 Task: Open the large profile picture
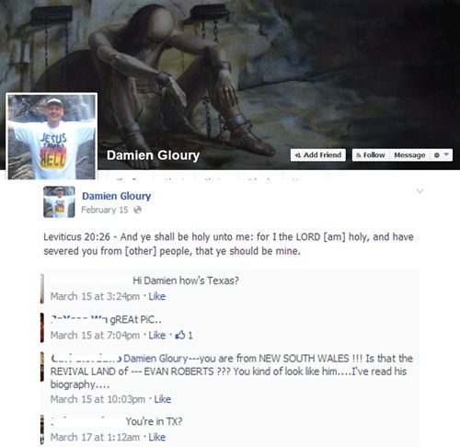[52, 136]
